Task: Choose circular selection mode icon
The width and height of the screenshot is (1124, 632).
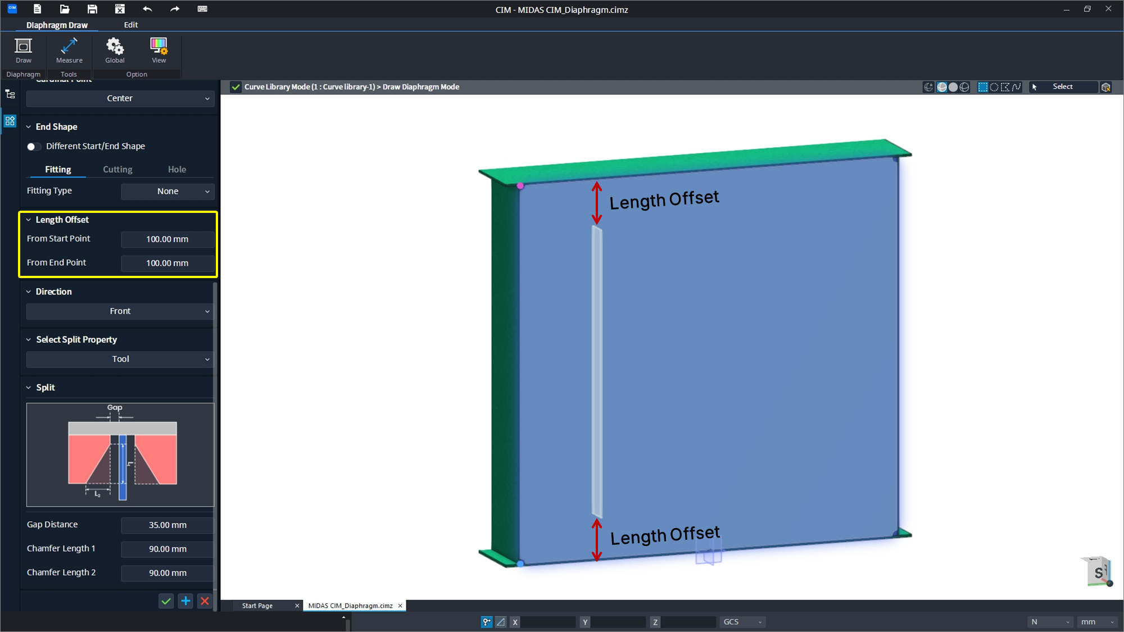Action: 994,87
